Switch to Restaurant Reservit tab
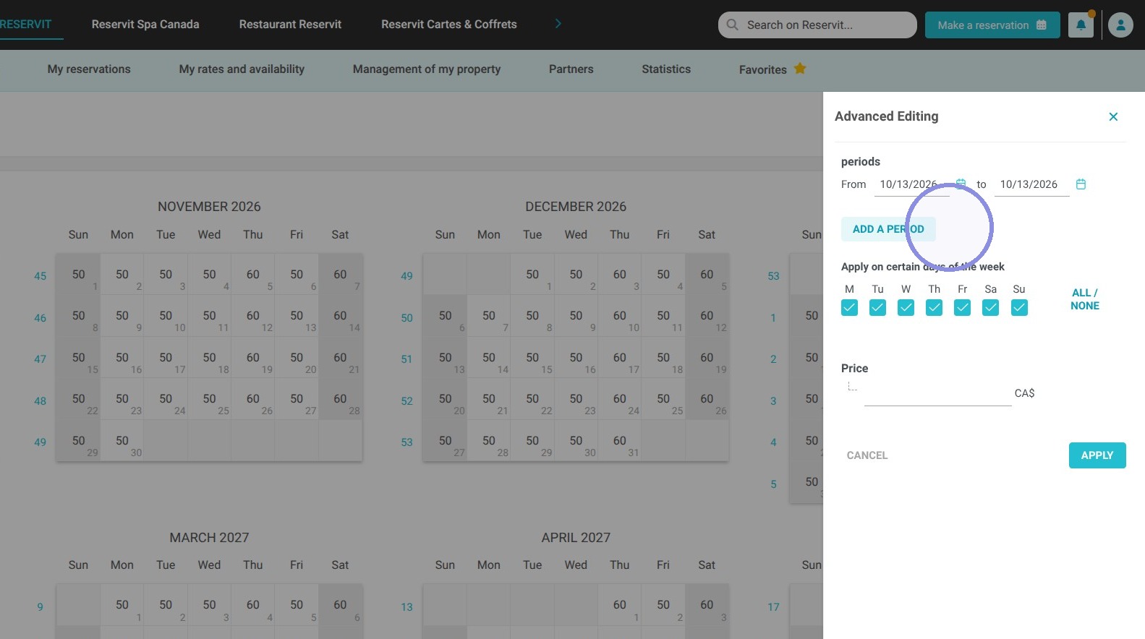 click(x=290, y=24)
